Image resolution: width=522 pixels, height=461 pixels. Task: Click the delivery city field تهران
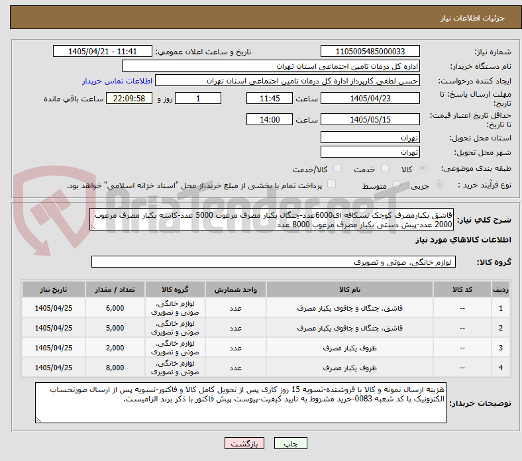pyautogui.click(x=370, y=152)
